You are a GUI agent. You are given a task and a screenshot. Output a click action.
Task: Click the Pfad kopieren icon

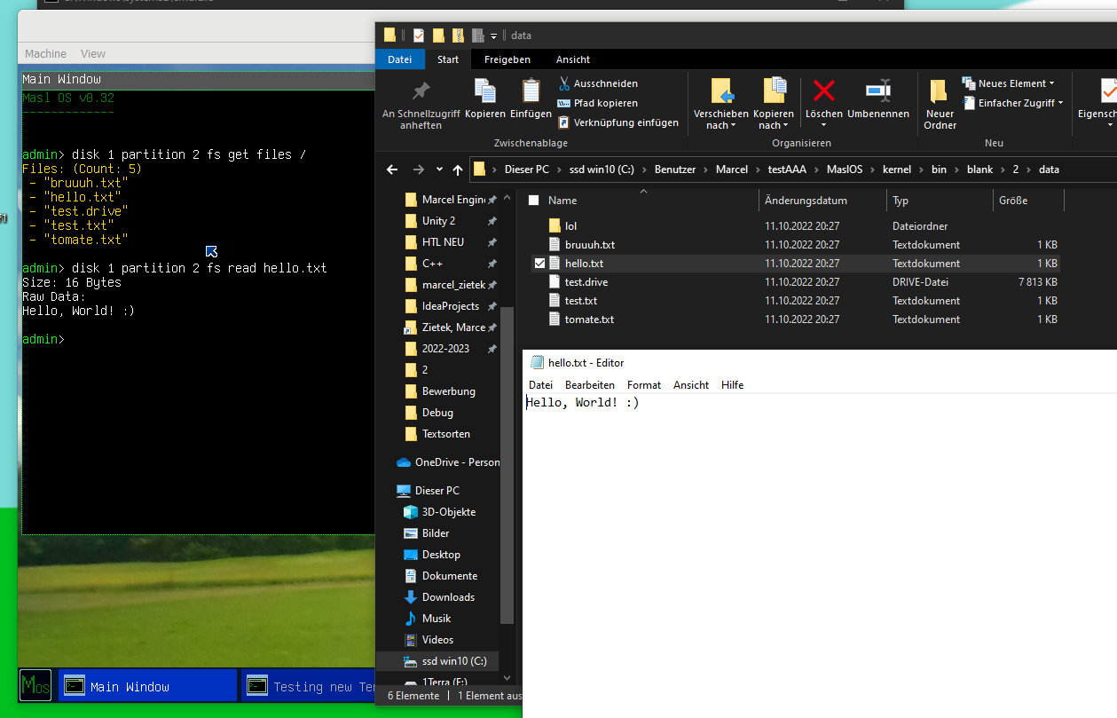(563, 102)
